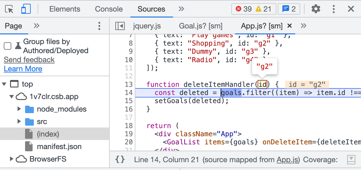Show more DevTools tabs chevron
This screenshot has width=361, height=170.
click(181, 9)
